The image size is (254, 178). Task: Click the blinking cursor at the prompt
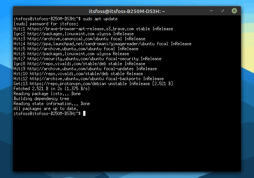[84, 114]
